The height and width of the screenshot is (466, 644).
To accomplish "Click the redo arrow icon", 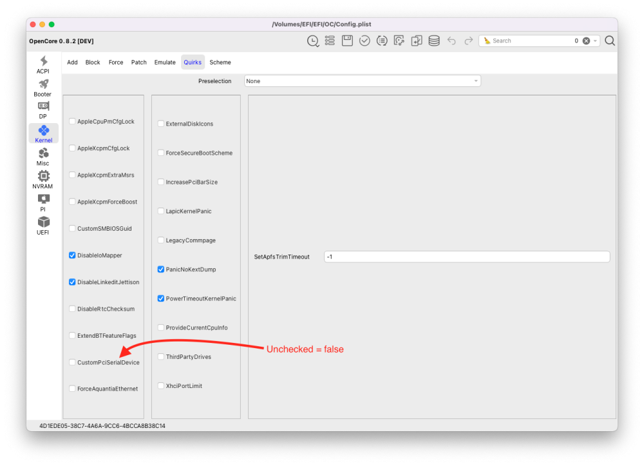I will click(x=469, y=41).
